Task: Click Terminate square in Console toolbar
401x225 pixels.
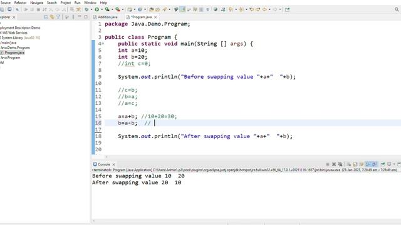Action: tap(328, 164)
